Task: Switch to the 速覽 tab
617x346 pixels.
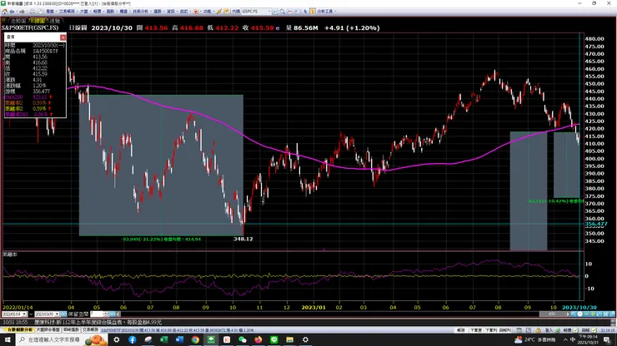Action: click(55, 21)
